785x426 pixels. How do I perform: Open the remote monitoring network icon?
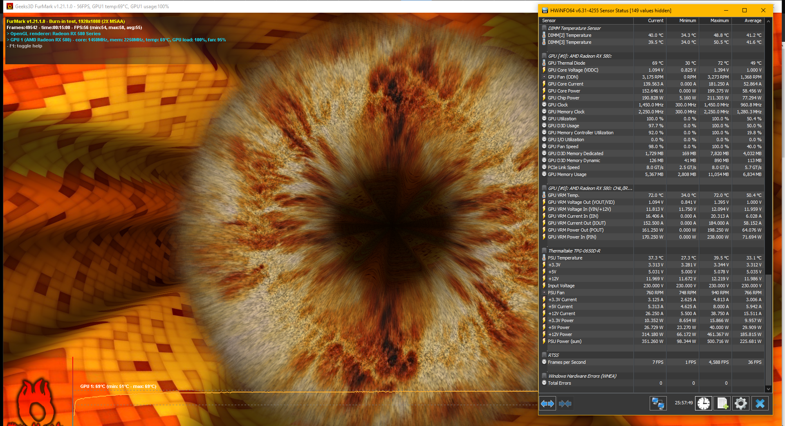click(658, 403)
